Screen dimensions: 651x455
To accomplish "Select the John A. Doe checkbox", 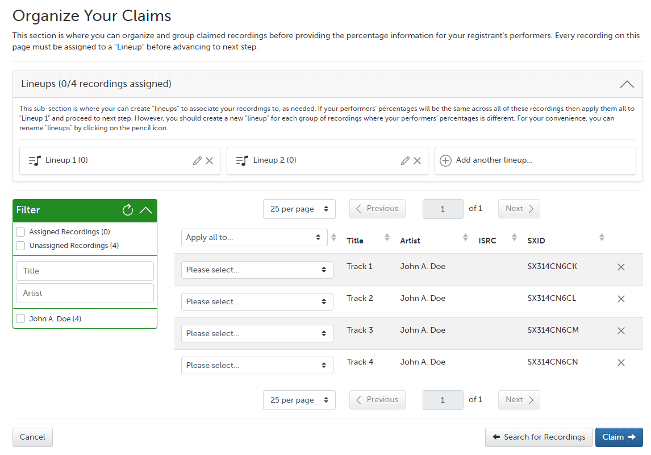I will 20,318.
